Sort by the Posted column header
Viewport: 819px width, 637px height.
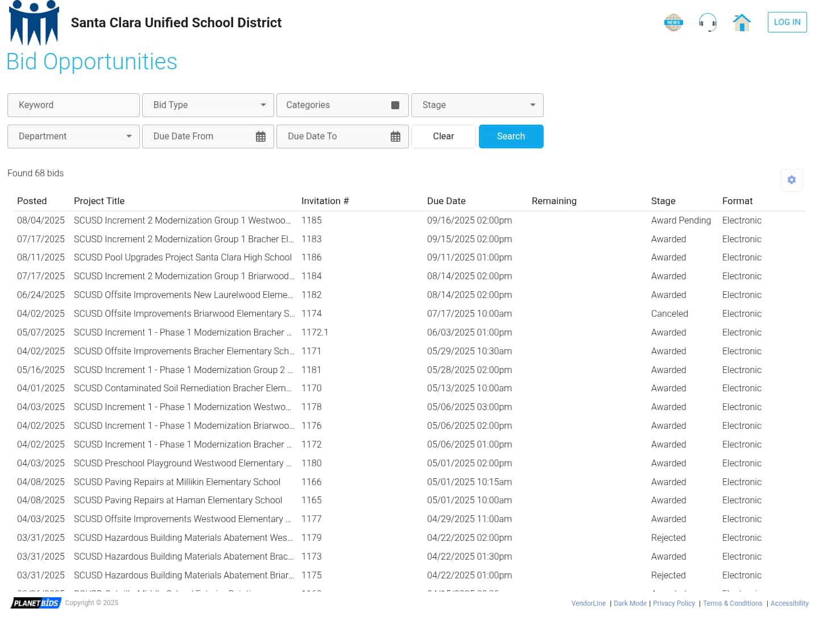pos(32,201)
